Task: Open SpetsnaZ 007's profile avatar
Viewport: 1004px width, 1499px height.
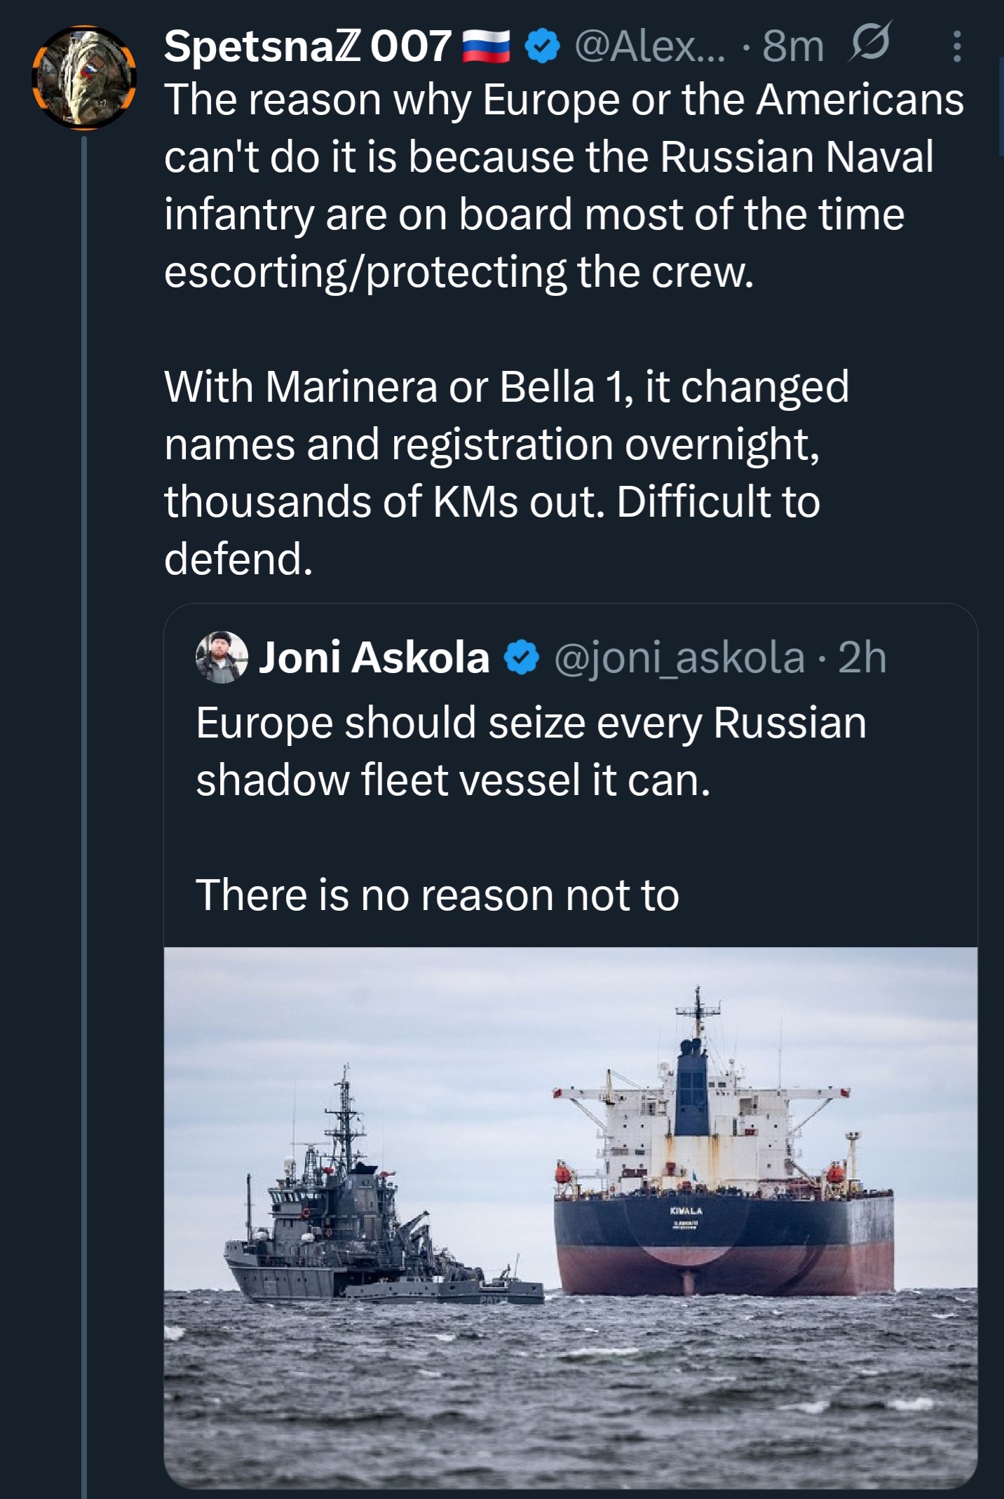Action: pyautogui.click(x=84, y=77)
